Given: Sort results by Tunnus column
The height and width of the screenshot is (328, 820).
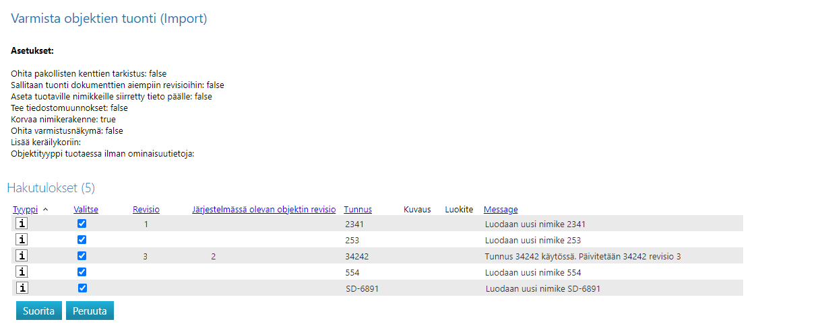Looking at the screenshot, I should [357, 210].
